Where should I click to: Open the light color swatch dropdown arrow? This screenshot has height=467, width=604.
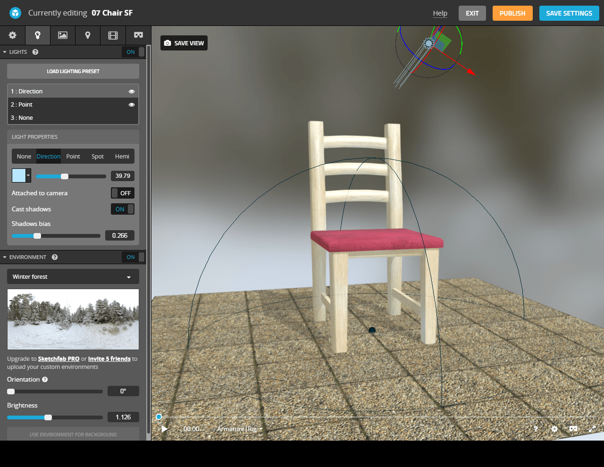pyautogui.click(x=28, y=175)
